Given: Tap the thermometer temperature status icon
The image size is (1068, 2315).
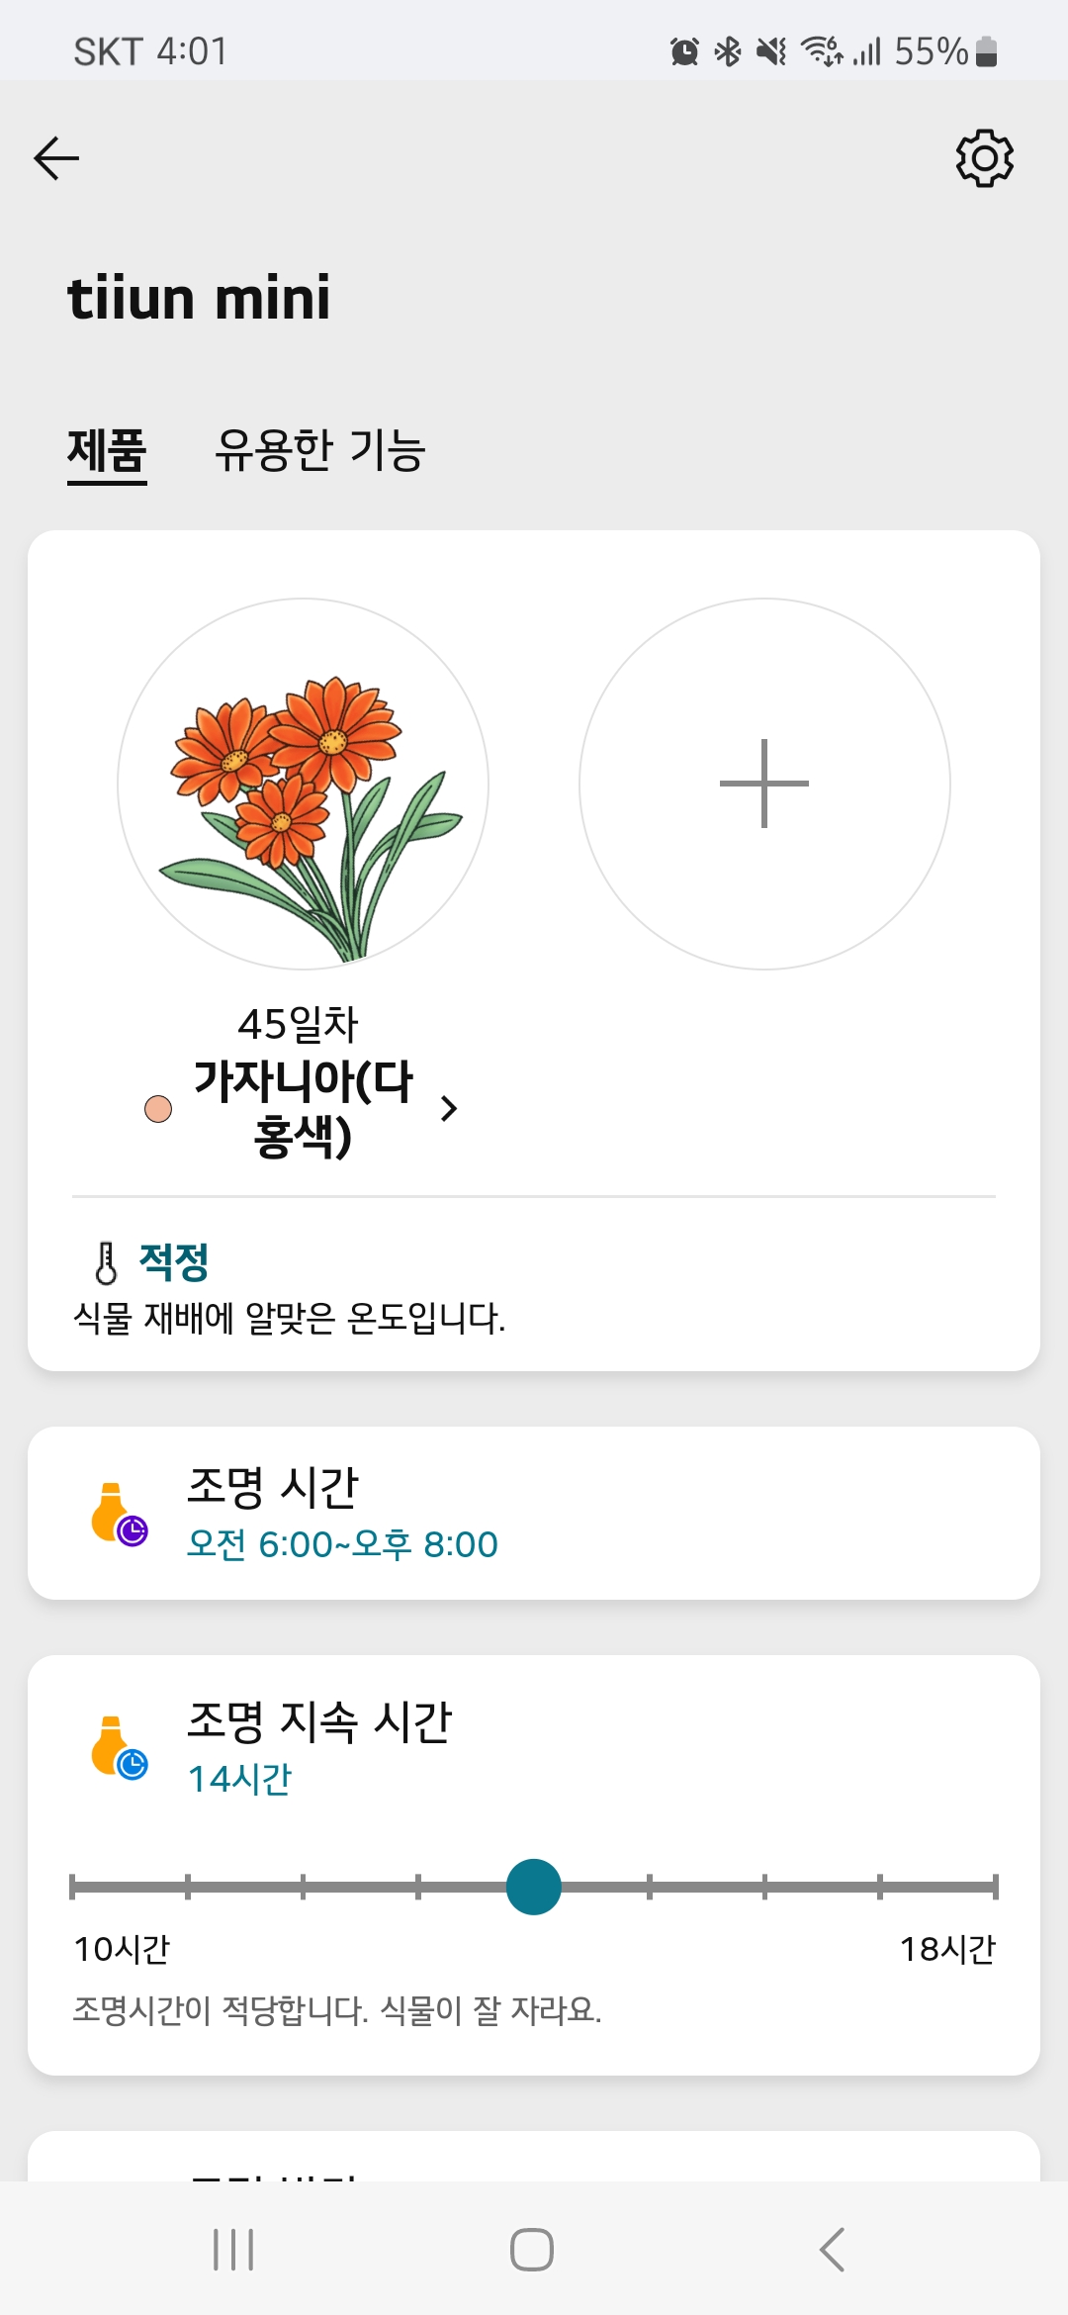Looking at the screenshot, I should [106, 1262].
